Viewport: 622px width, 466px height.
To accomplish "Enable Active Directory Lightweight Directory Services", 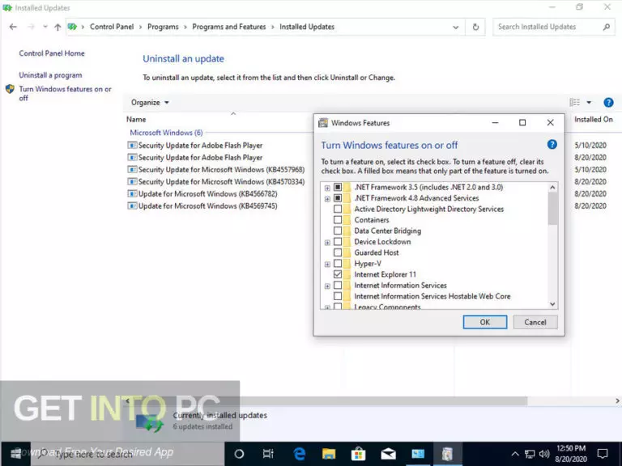I will [x=338, y=209].
